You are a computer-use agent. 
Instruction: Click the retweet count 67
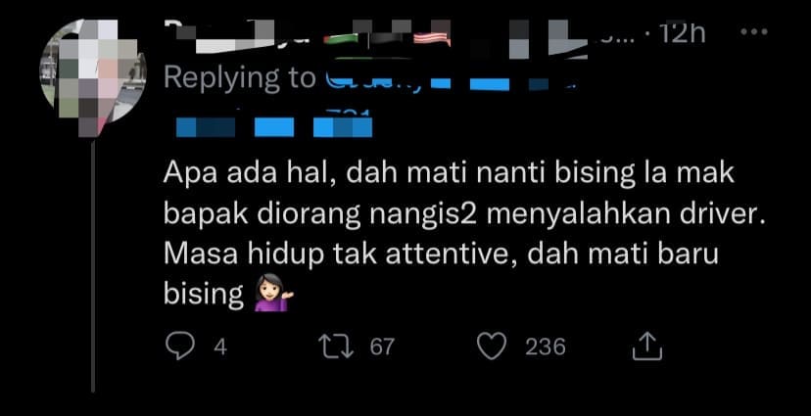click(382, 347)
